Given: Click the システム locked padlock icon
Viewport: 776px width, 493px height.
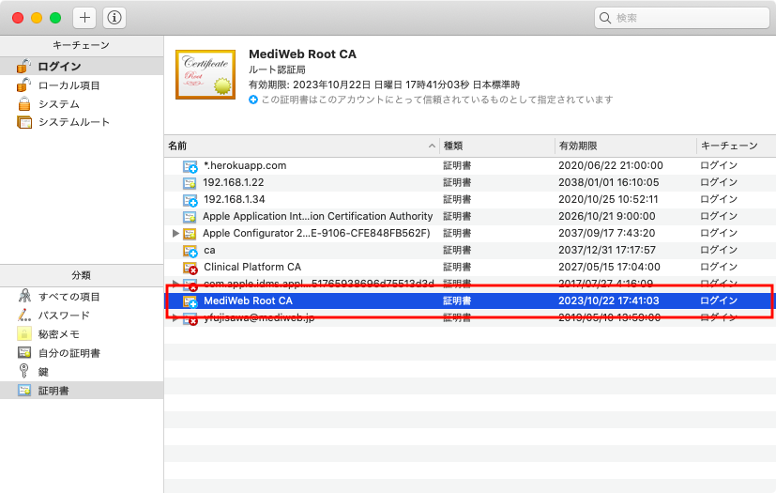Looking at the screenshot, I should point(24,103).
